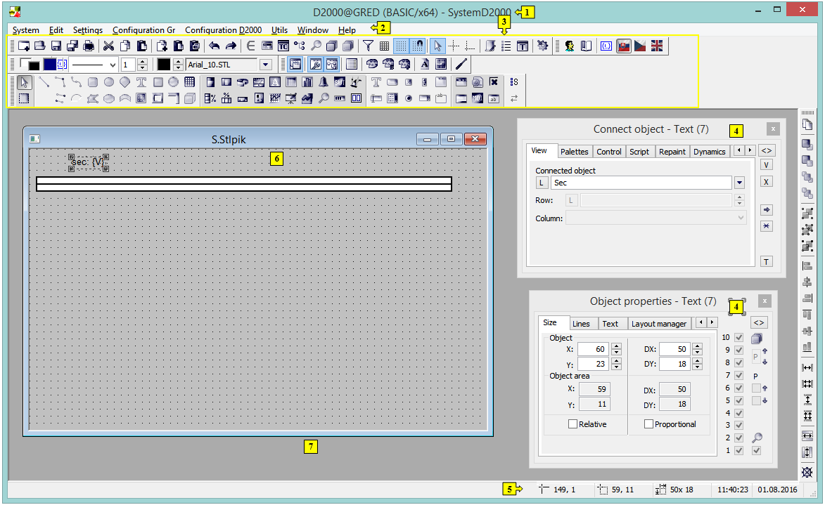Click the bell icon in object palette
Image resolution: width=825 pixels, height=505 pixels.
(324, 82)
